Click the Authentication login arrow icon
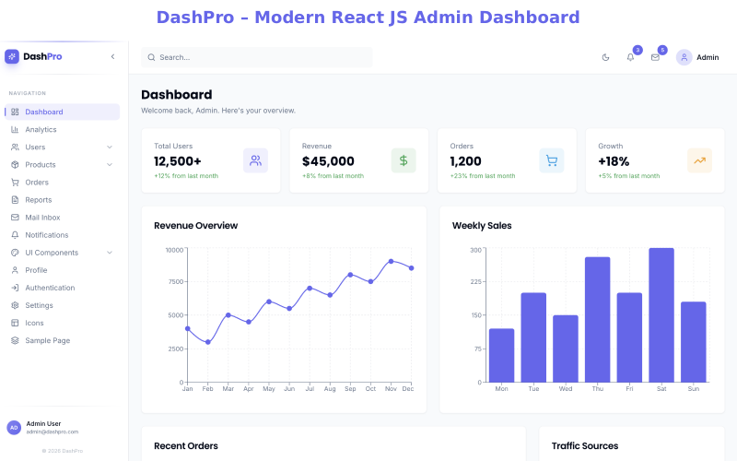This screenshot has width=737, height=461. [x=15, y=288]
